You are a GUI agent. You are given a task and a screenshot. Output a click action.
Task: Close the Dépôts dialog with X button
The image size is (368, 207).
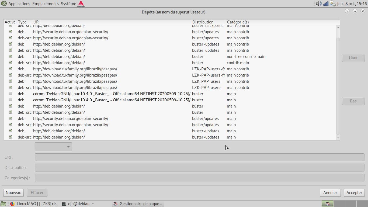pos(363,11)
